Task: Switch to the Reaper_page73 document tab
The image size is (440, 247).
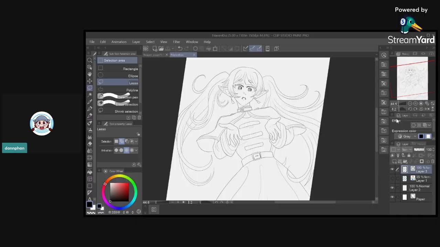Action: (x=153, y=55)
